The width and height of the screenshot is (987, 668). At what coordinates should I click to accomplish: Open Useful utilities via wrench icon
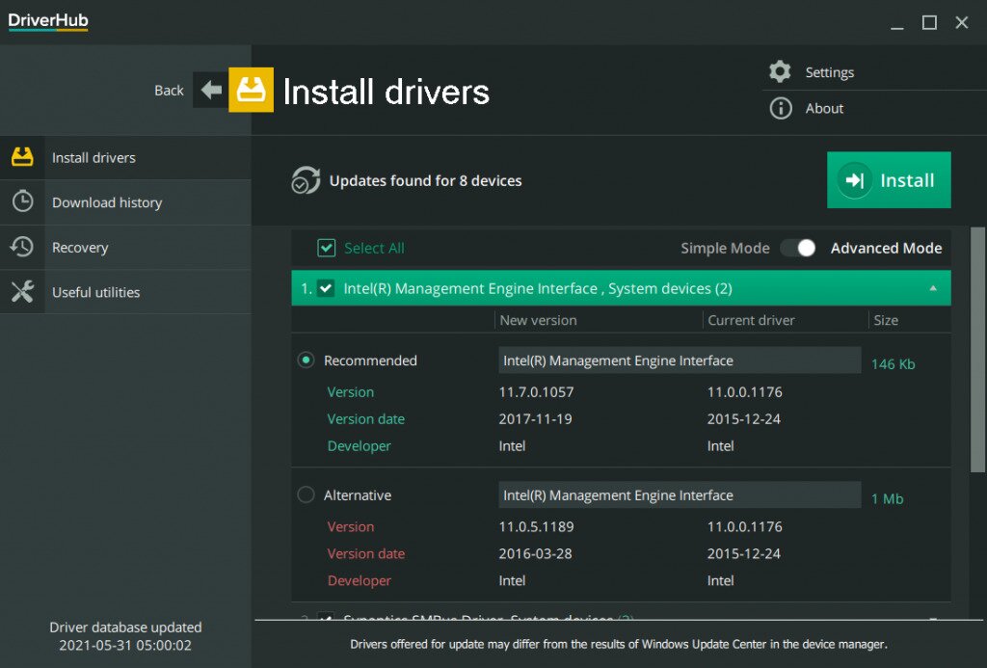pyautogui.click(x=23, y=292)
